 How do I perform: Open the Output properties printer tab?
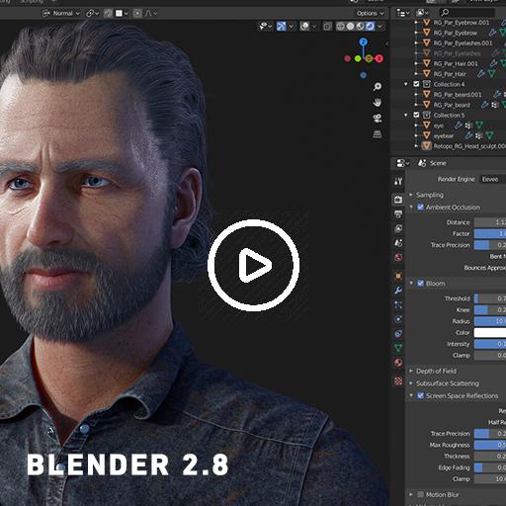point(398,214)
